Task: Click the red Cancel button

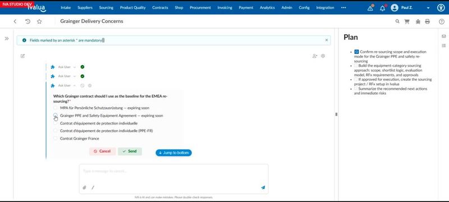Action: click(102, 151)
